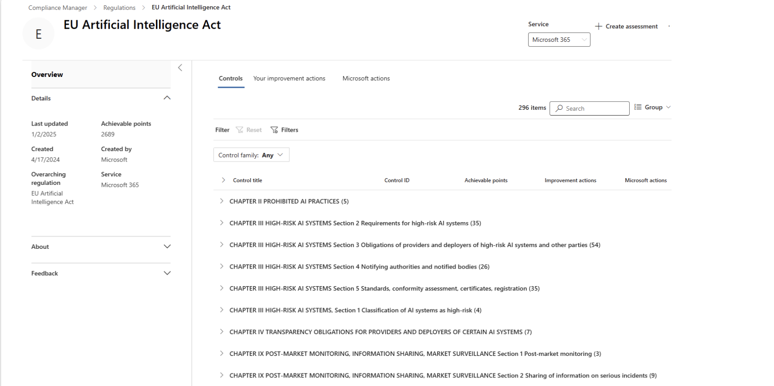Click the Service value Microsoft 365 in Details
The height and width of the screenshot is (386, 774).
pyautogui.click(x=120, y=185)
